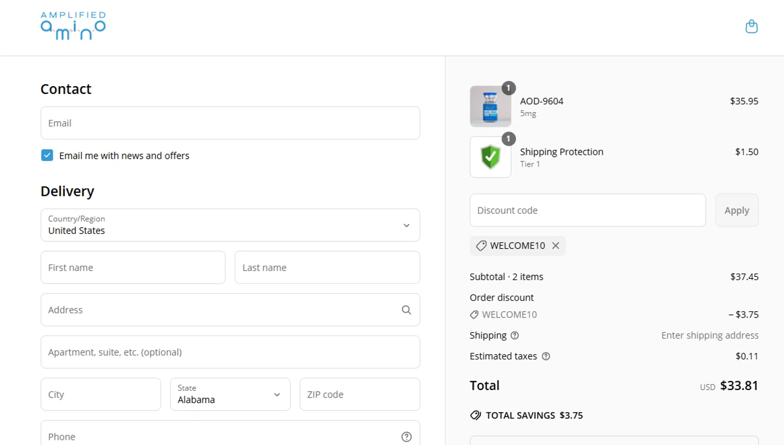Click the phone field help icon
784x445 pixels.
pyautogui.click(x=406, y=437)
